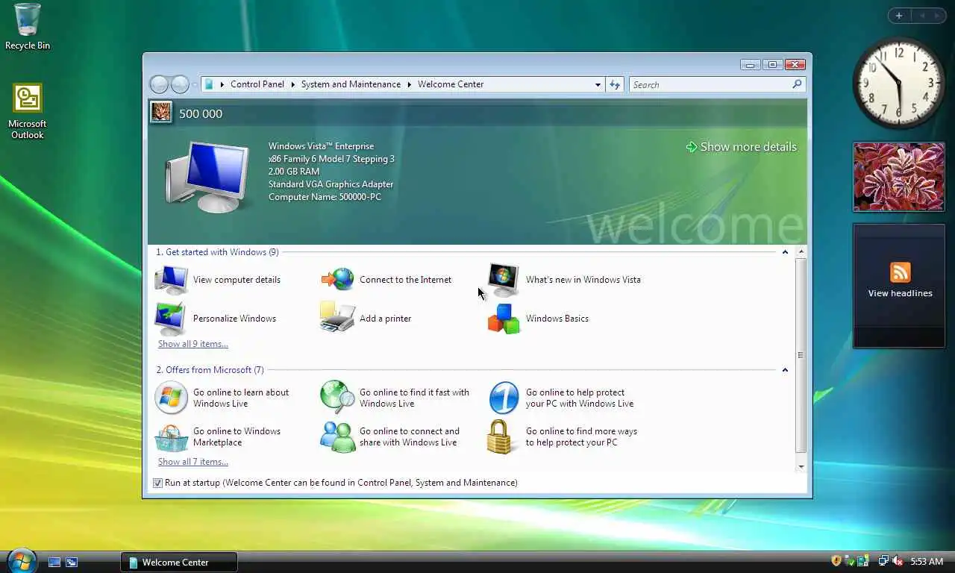Click the user account picture beside 500 000
Viewport: 955px width, 573px height.
pyautogui.click(x=161, y=113)
